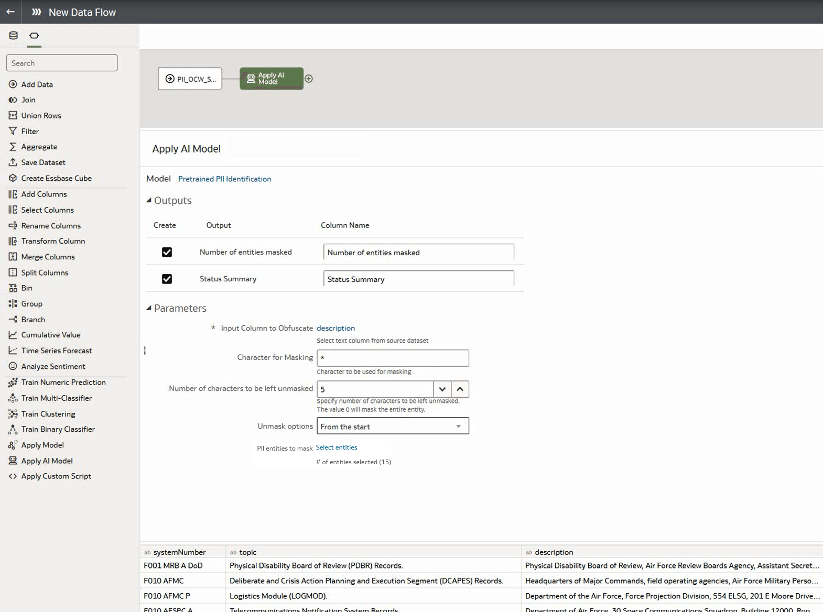Select the Branch step icon
Screen dimensions: 823x612
coord(13,319)
